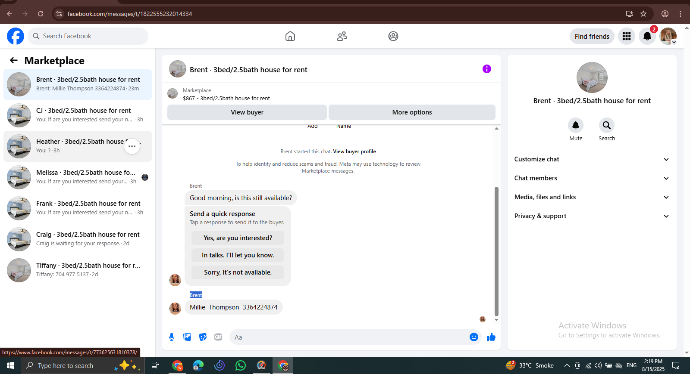Image resolution: width=690 pixels, height=374 pixels.
Task: Click the chat scrollbar thumb
Action: [496, 252]
